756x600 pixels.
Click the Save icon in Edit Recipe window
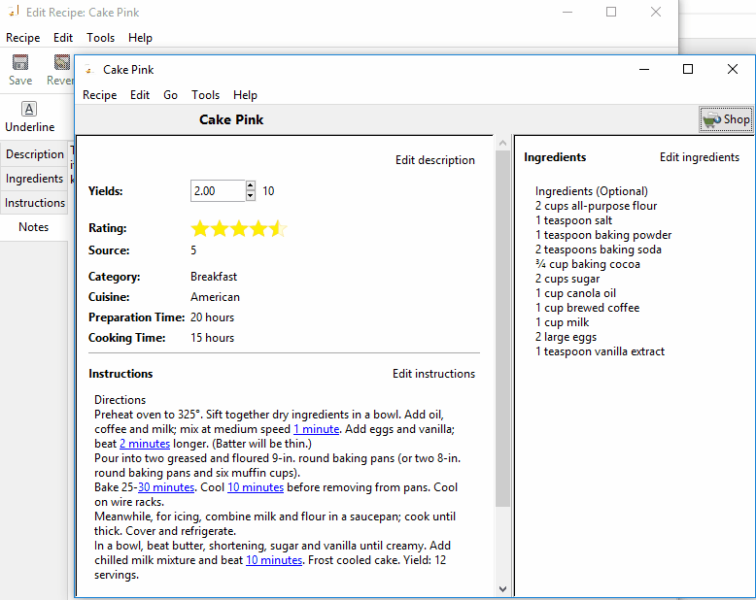click(x=20, y=62)
